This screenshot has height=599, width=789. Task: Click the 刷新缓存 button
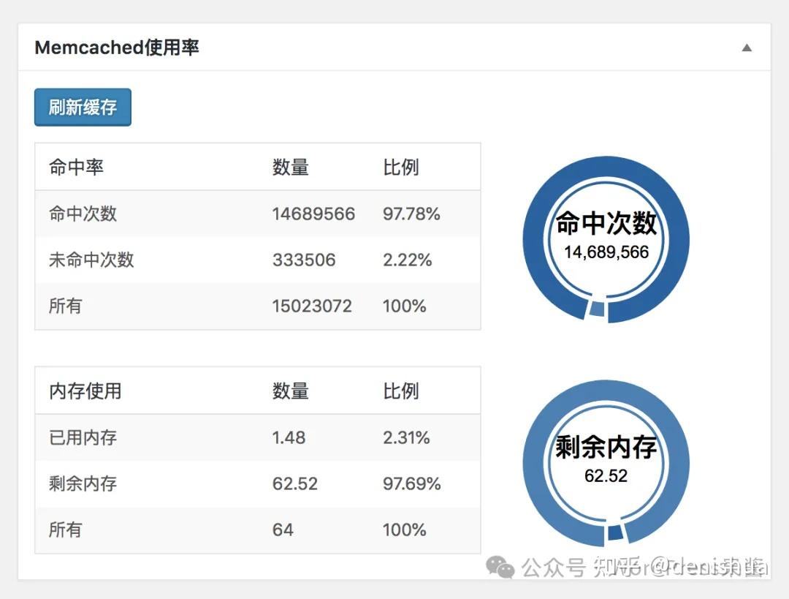82,106
